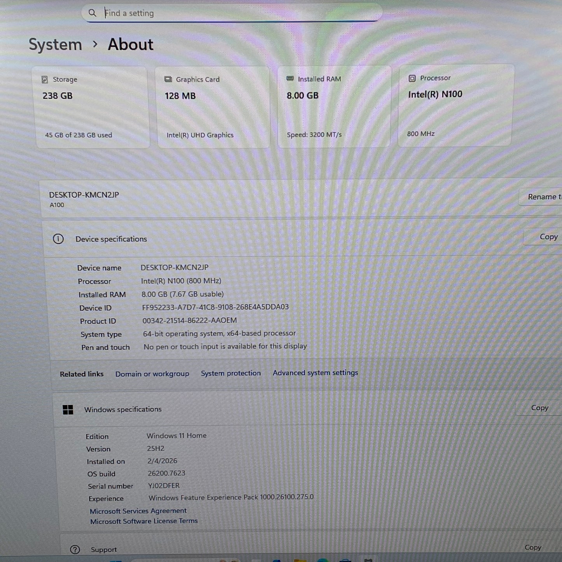This screenshot has height=562, width=562.
Task: Click Speed: 3200 MT/s text
Action: point(314,135)
